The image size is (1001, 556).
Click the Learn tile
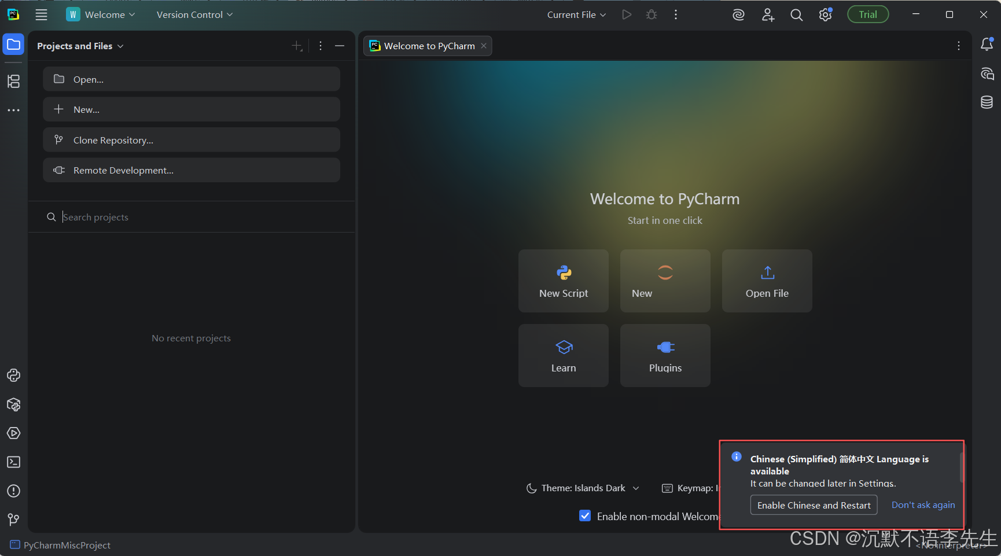(x=564, y=355)
